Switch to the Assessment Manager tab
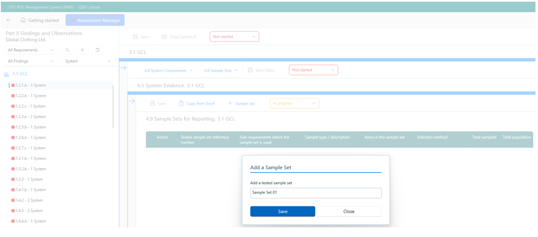The image size is (538, 237). point(95,21)
